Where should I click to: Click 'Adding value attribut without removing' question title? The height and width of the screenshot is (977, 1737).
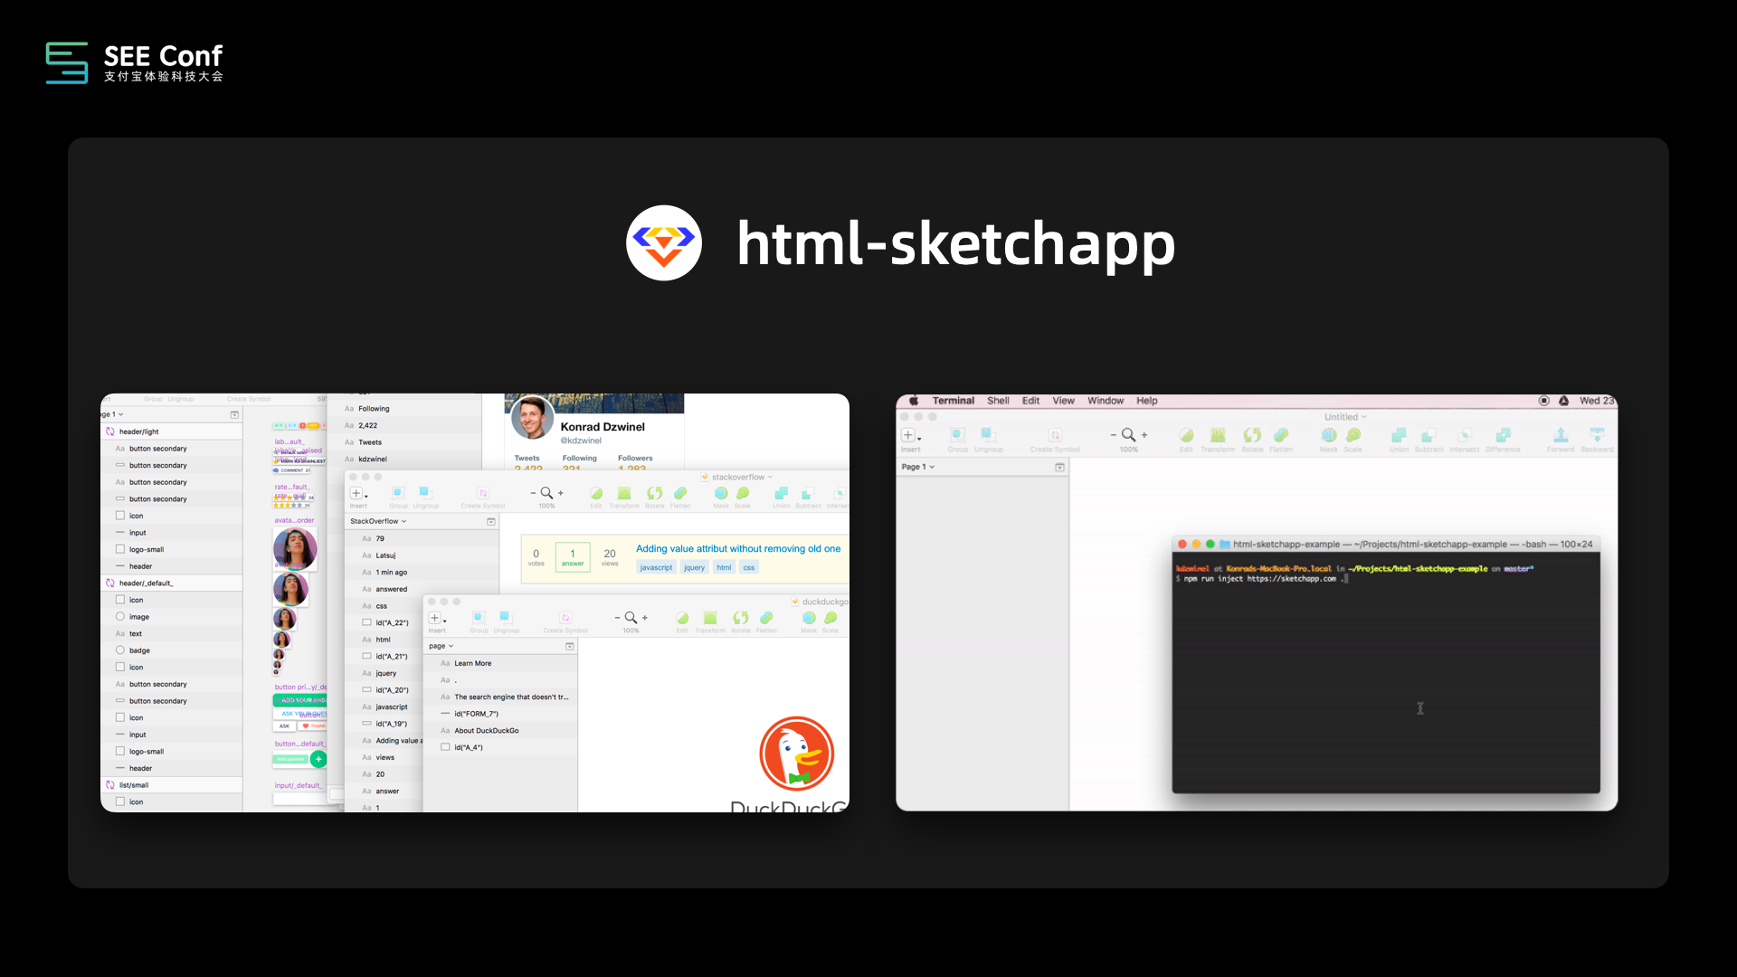[737, 549]
